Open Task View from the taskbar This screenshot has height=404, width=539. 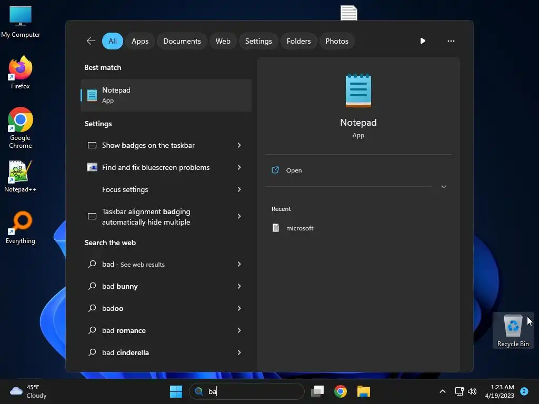317,391
